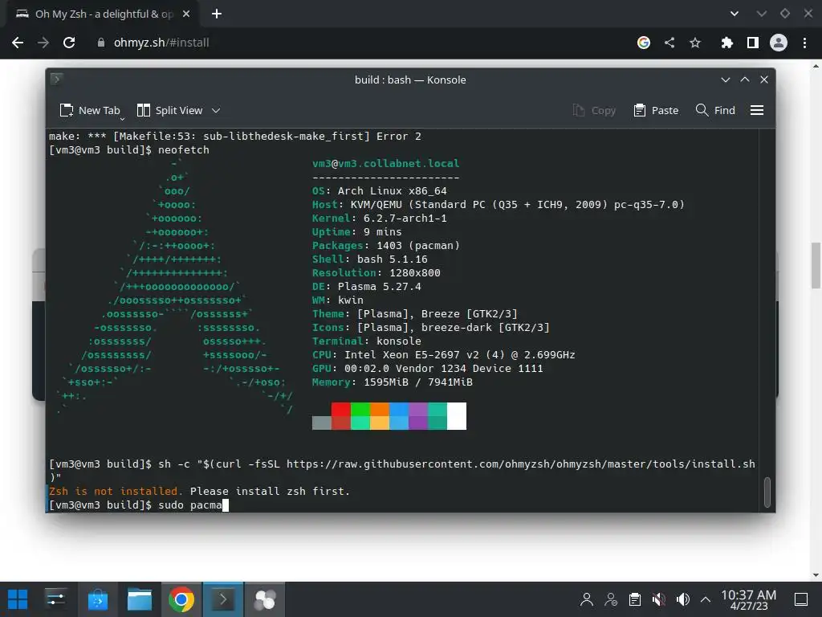This screenshot has height=617, width=822.
Task: Go back in the browser
Action: point(18,43)
